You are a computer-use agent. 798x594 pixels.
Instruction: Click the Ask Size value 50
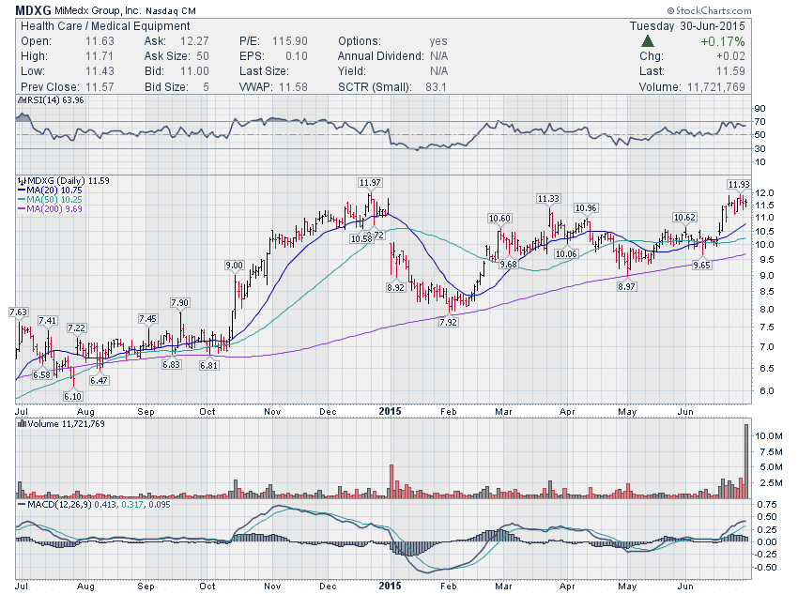(203, 56)
